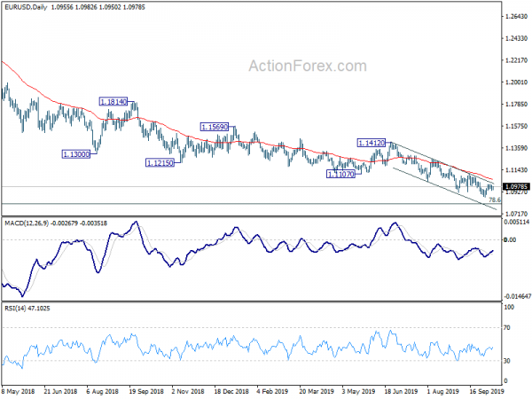This screenshot has height=399, width=532.
Task: Click the 78.6 Fibonacci level label
Action: tap(495, 199)
